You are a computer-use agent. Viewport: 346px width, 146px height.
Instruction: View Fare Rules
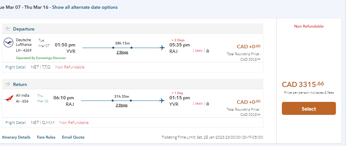(46, 137)
